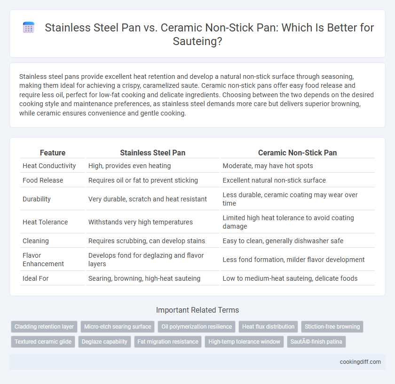Select the Micro-etch searing surface tag

(x=118, y=326)
